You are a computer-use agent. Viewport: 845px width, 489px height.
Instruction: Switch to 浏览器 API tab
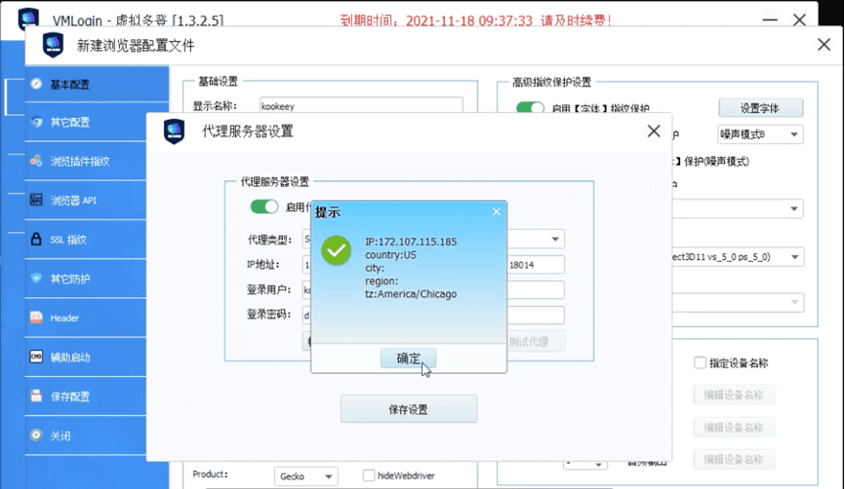pos(86,200)
